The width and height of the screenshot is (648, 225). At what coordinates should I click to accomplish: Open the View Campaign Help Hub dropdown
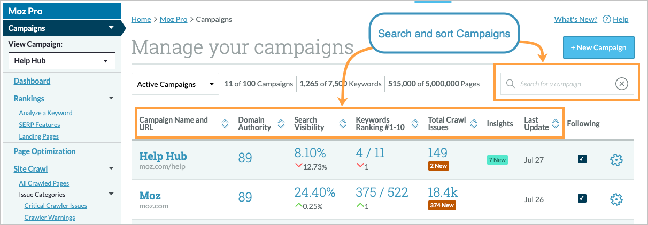pyautogui.click(x=62, y=61)
